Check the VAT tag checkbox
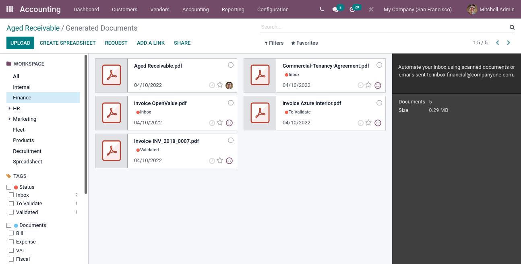Viewport: 521px width, 264px height. 11,251
